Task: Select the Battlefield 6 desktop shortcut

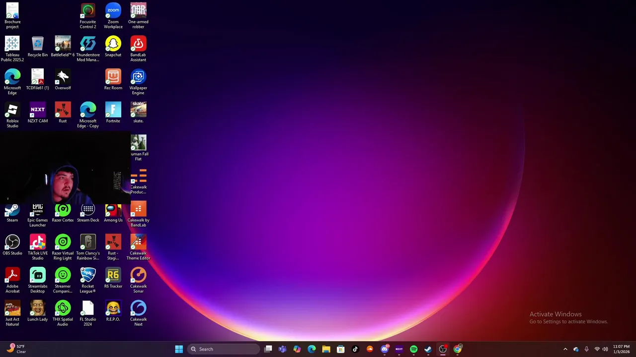Action: pyautogui.click(x=63, y=47)
